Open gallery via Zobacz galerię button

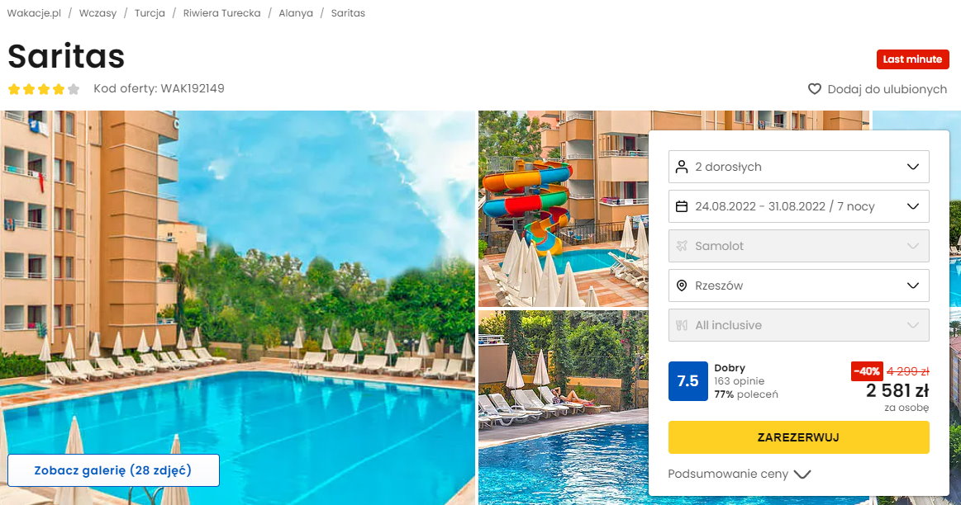point(113,470)
